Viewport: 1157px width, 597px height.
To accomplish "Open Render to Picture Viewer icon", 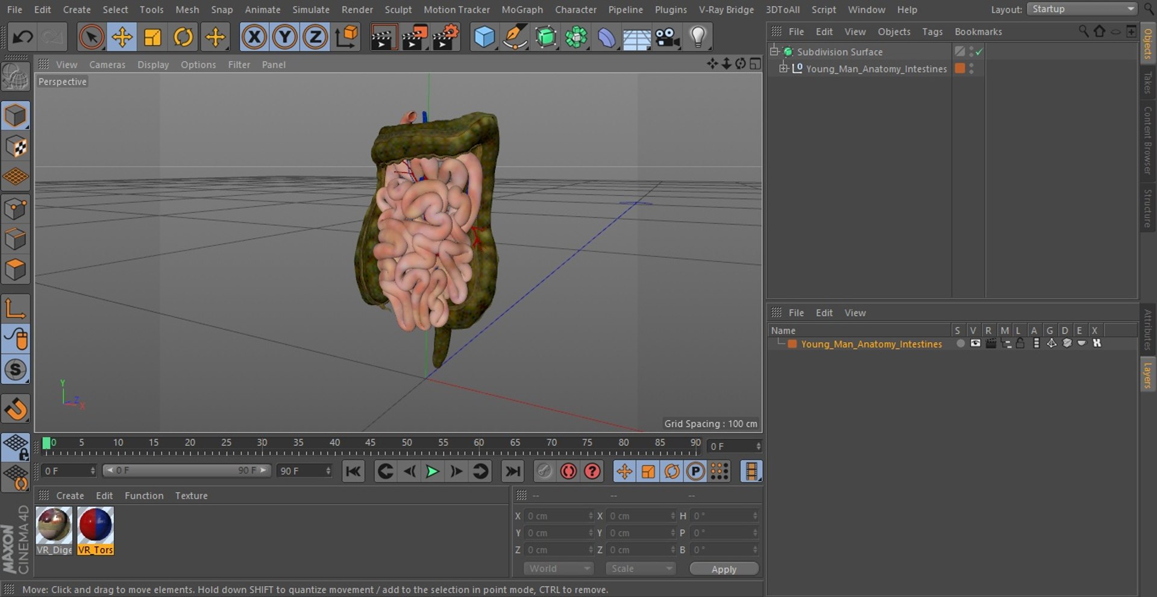I will [x=415, y=37].
